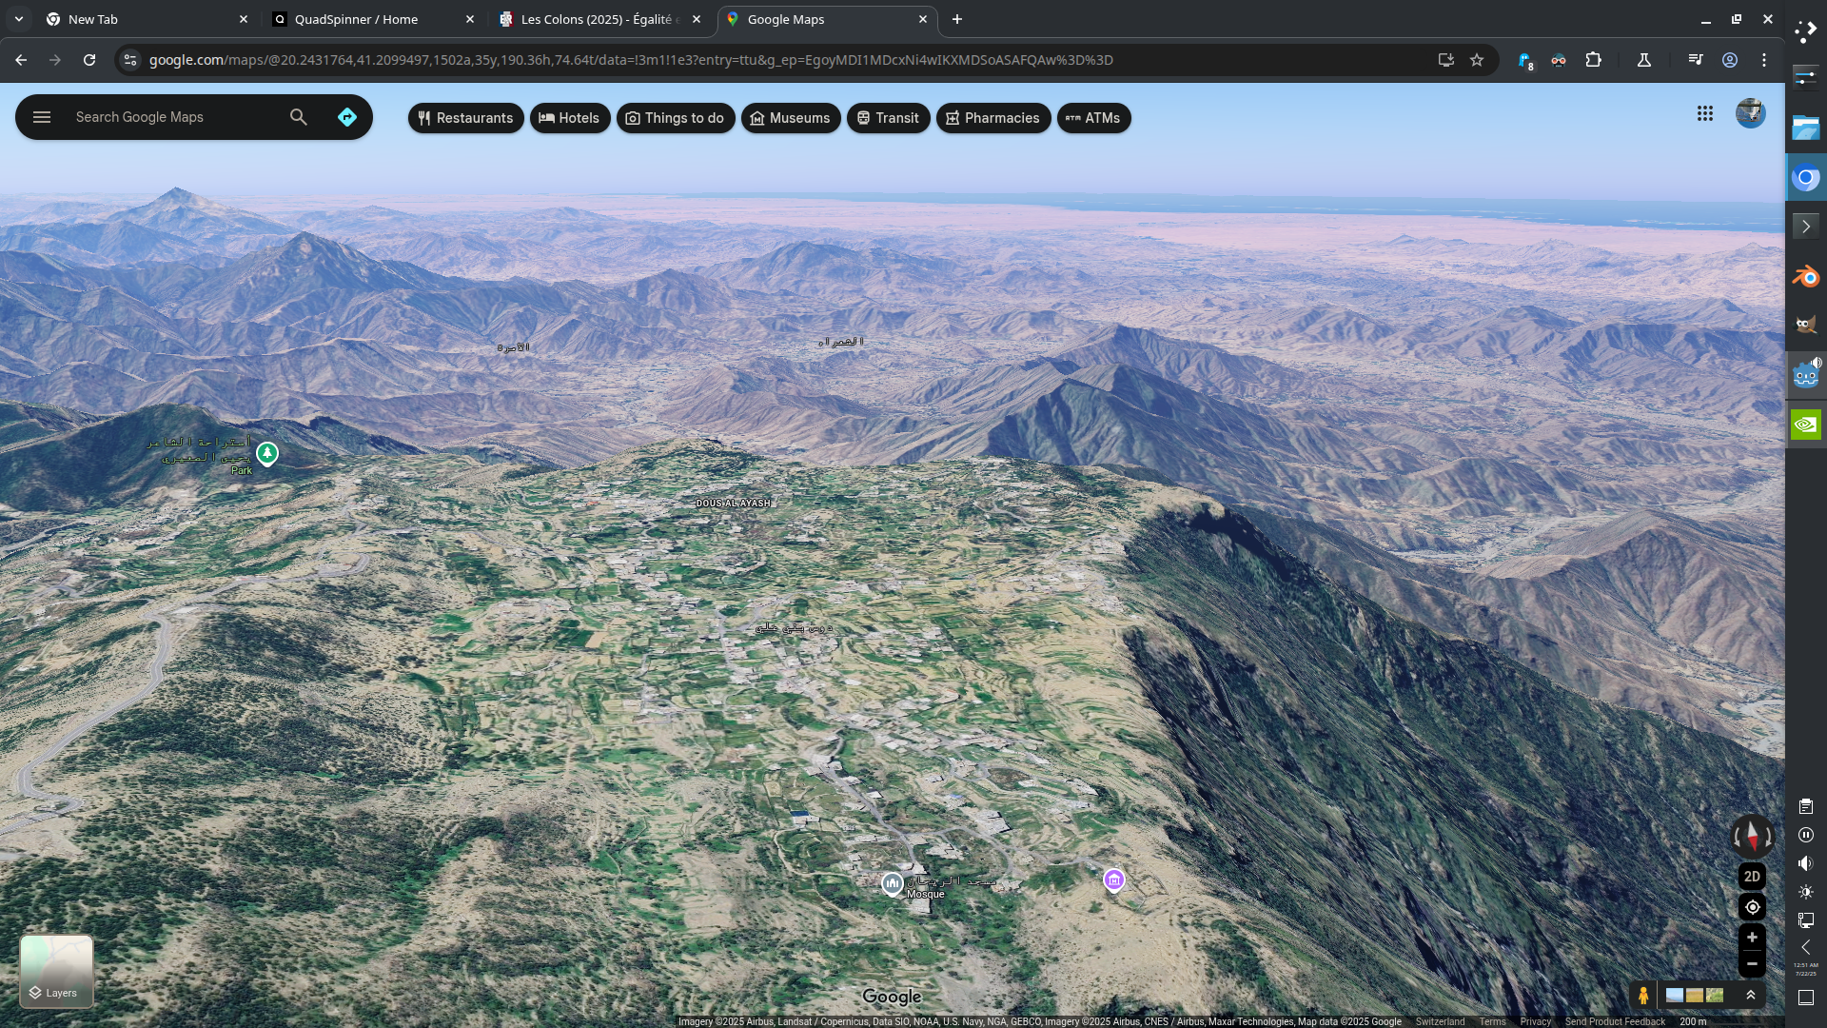Viewport: 1827px width, 1028px height.
Task: Click the purple place marker pin
Action: tap(1114, 880)
